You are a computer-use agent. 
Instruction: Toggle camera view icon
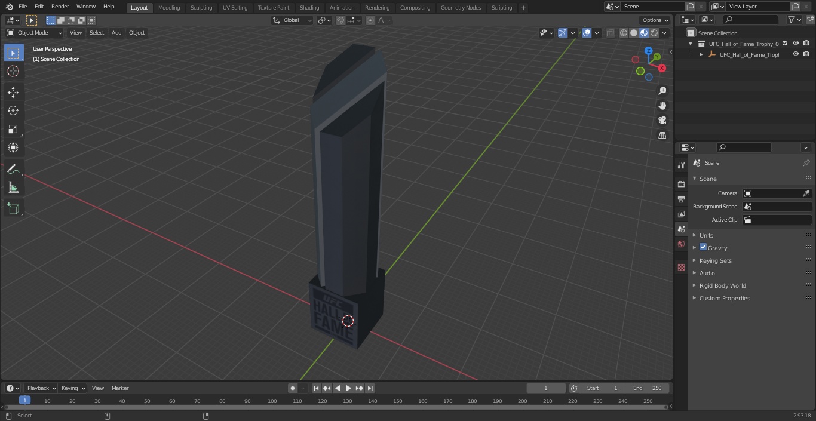[662, 121]
